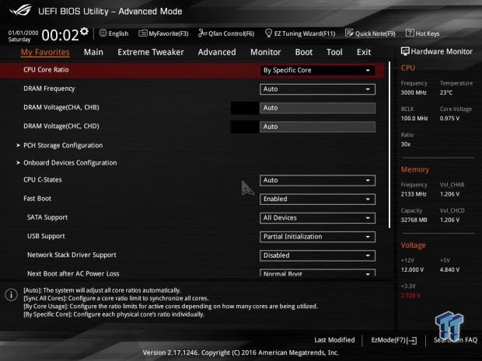
Task: Open the USB Support dropdown
Action: pos(317,237)
